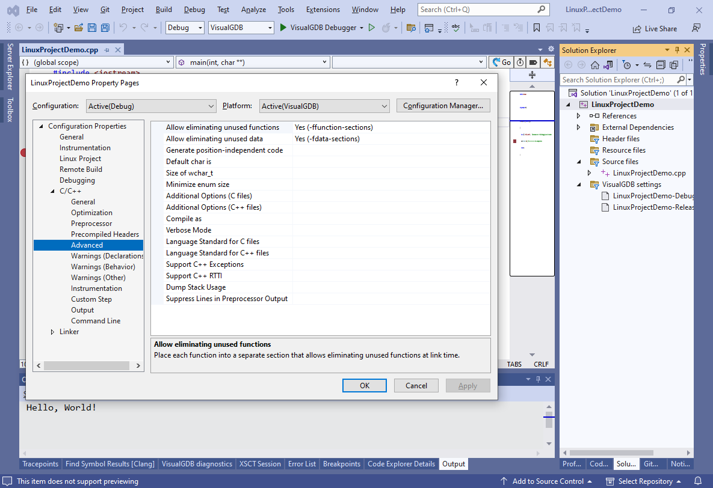Start VisualGDB Debugger with green play icon
The height and width of the screenshot is (488, 713).
point(283,28)
